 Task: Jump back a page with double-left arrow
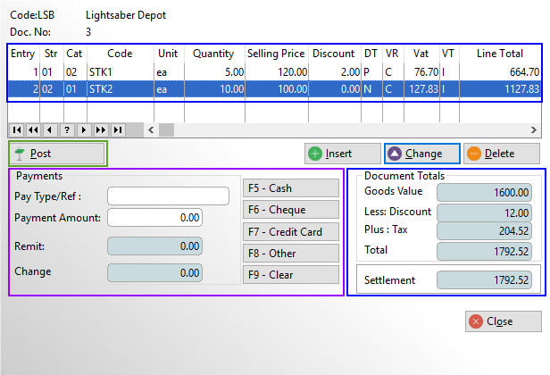click(33, 129)
